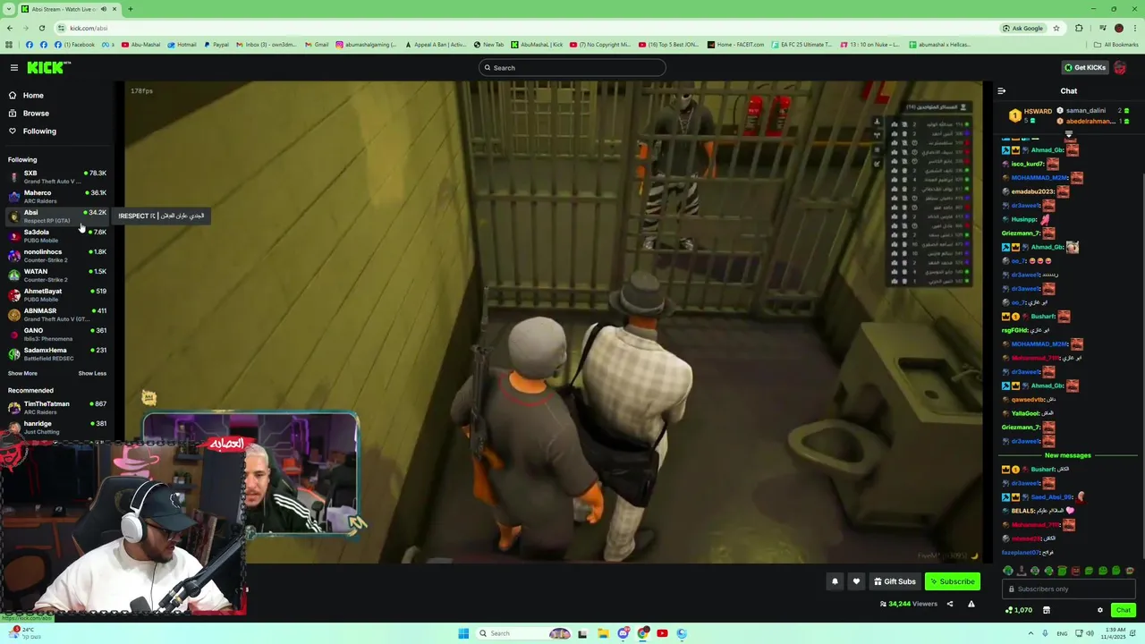
Task: Open WATAN channel avatar
Action: [14, 275]
